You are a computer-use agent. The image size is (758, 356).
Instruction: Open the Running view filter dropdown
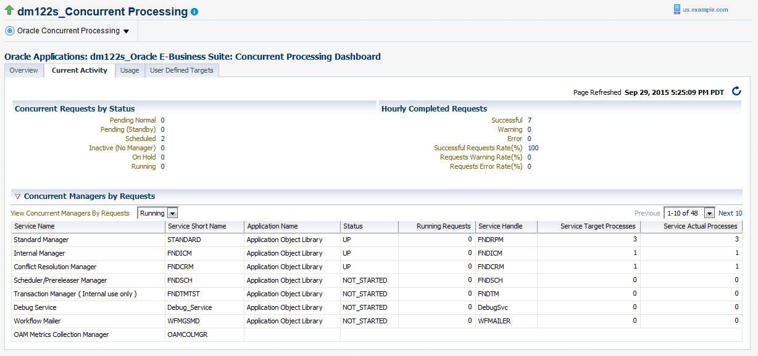pyautogui.click(x=157, y=213)
